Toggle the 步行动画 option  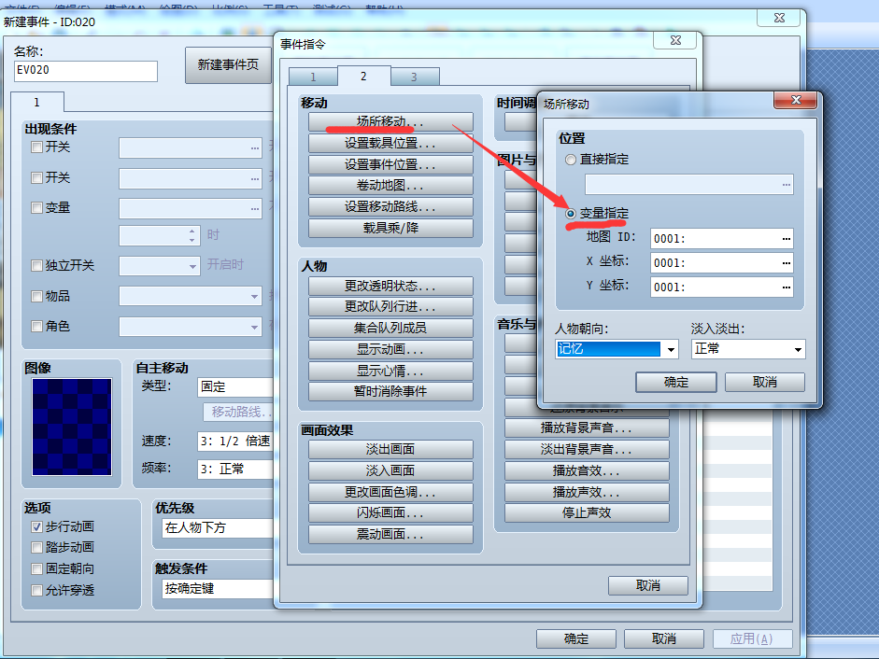(x=37, y=526)
